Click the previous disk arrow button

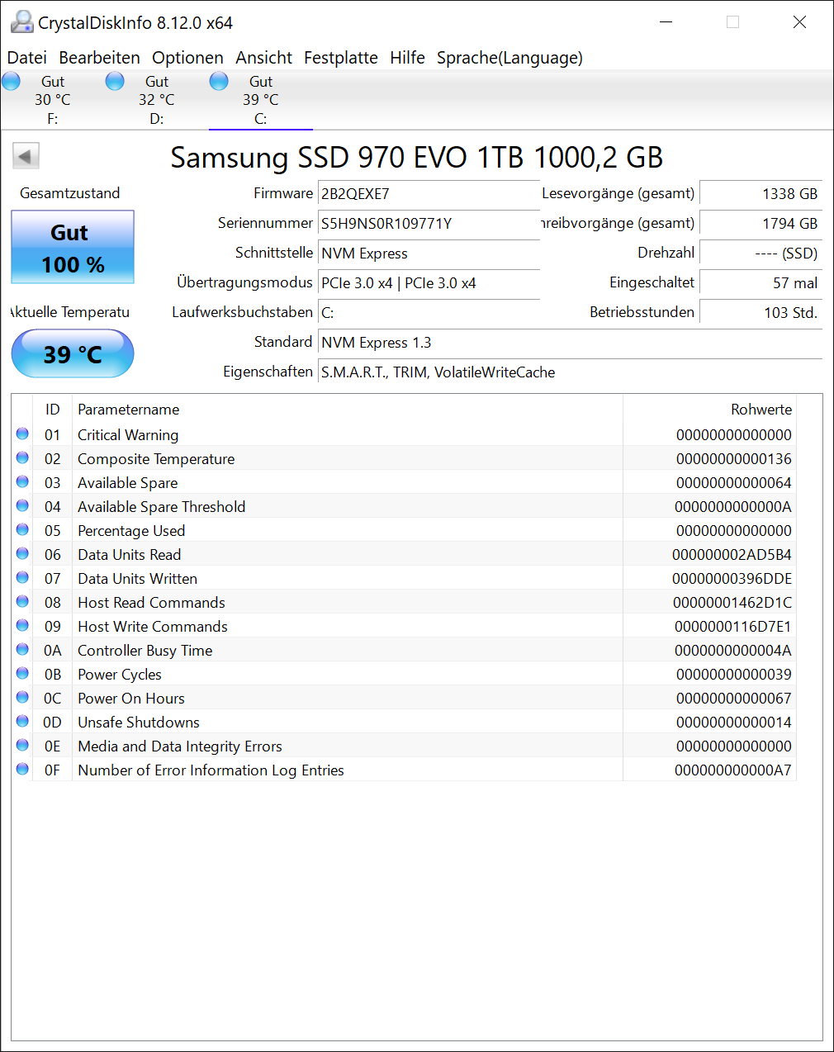[26, 156]
